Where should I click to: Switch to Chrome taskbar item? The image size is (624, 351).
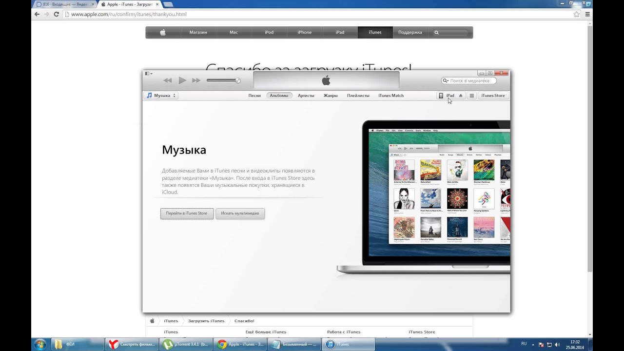point(241,344)
